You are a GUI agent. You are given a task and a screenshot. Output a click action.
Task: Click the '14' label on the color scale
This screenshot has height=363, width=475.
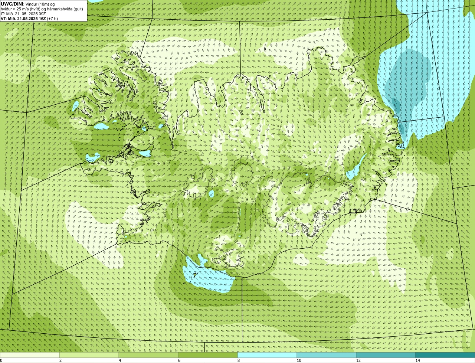(417, 360)
